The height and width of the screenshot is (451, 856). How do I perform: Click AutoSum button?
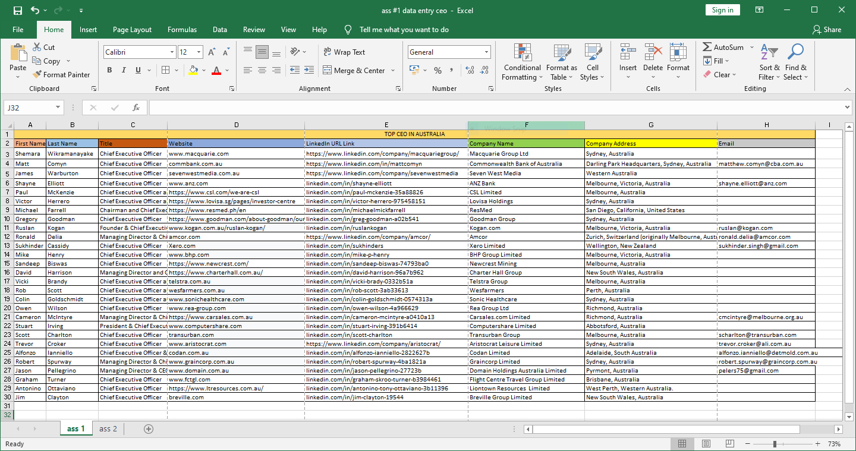tap(723, 48)
